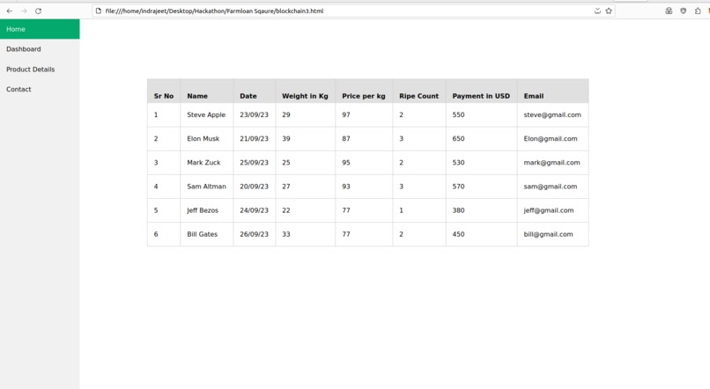Open the reader view icon in address bar
The height and width of the screenshot is (389, 710).
[x=597, y=11]
